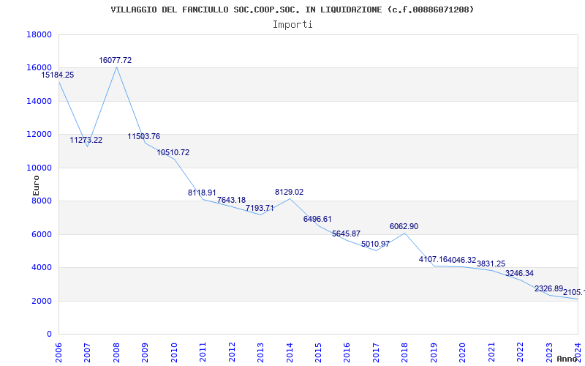Click the 2014 value 8129.02
The width and height of the screenshot is (585, 366).
coord(289,193)
